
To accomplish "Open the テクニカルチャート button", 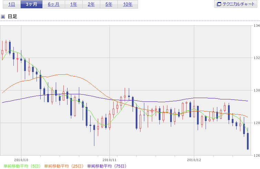I will click(236, 4).
